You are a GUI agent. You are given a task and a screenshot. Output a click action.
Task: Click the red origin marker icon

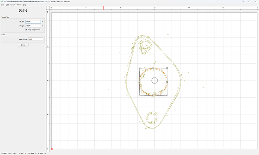coord(51,149)
